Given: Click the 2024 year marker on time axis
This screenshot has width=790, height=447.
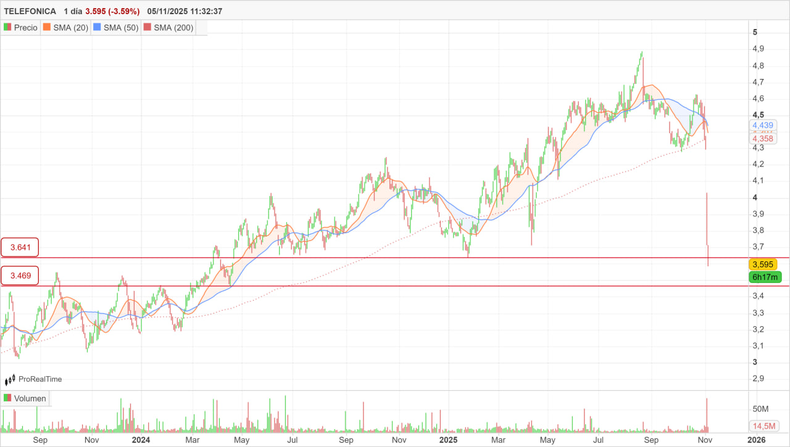Looking at the screenshot, I should [x=141, y=440].
